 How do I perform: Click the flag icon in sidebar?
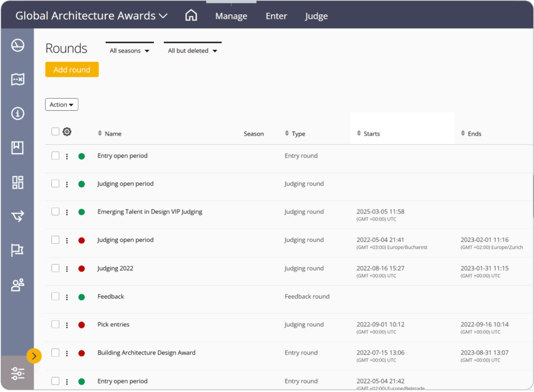(18, 251)
